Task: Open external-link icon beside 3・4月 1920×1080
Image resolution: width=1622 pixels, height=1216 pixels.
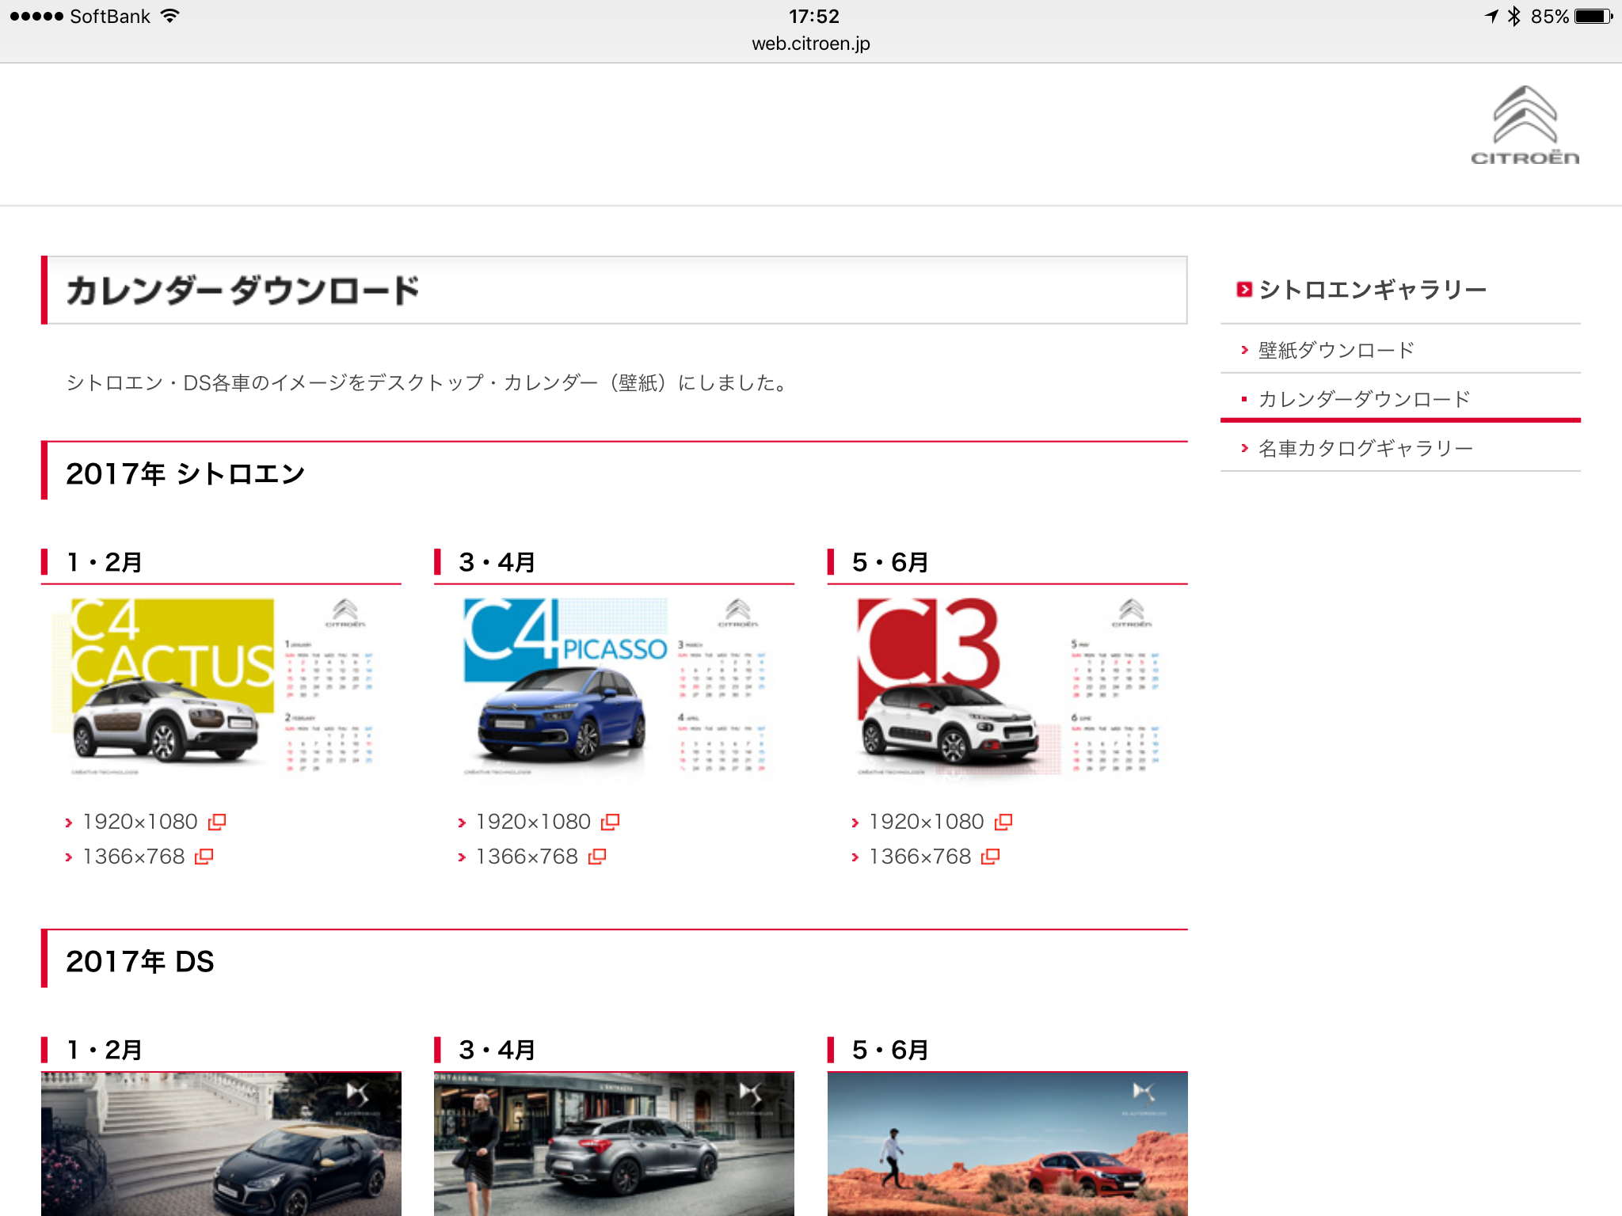Action: tap(611, 822)
